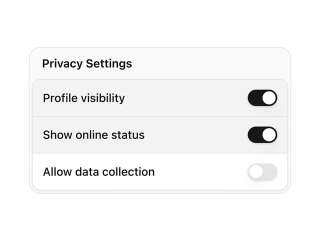The height and width of the screenshot is (240, 320).
Task: Click the word "status" in second row
Action: point(128,135)
